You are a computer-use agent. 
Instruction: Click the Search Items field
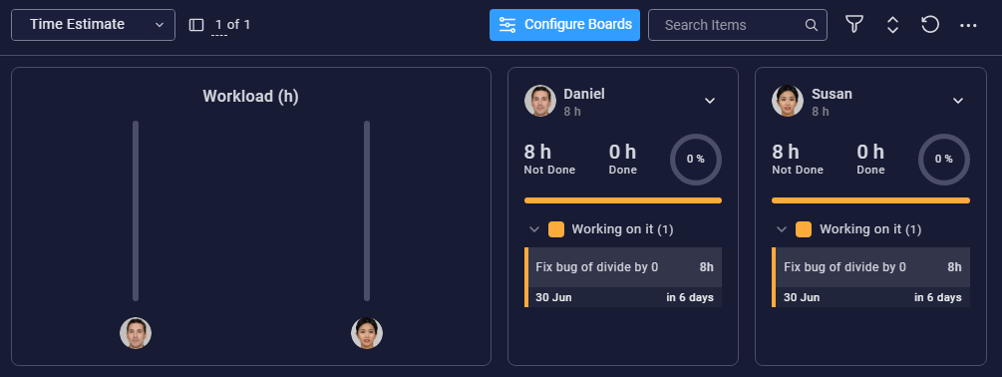(738, 25)
